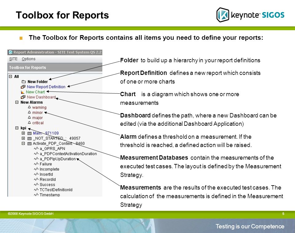The width and height of the screenshot is (295, 233).
Task: Click the critical alarm bell icon
Action: point(29,123)
